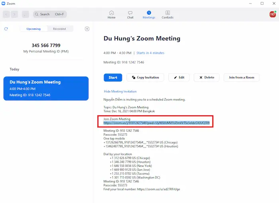Viewport: 279px width, 203px height.
Task: Edit the scheduled meeting
Action: tap(179, 78)
